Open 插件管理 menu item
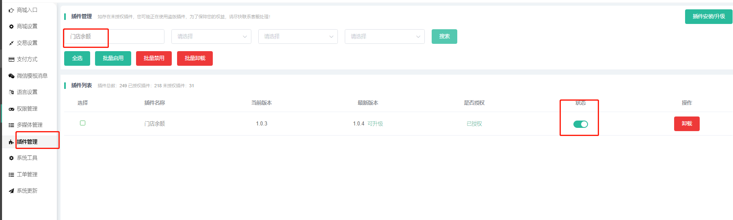 (27, 142)
